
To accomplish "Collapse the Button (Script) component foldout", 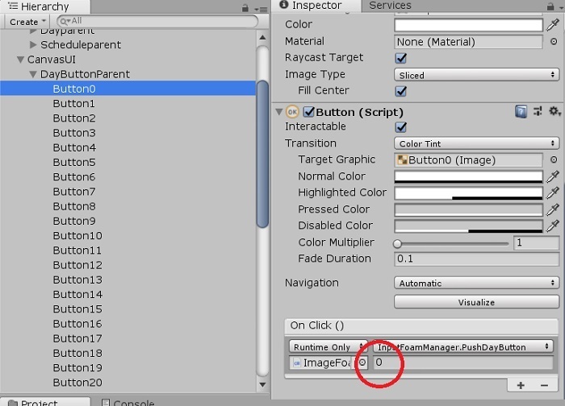I will (x=279, y=112).
